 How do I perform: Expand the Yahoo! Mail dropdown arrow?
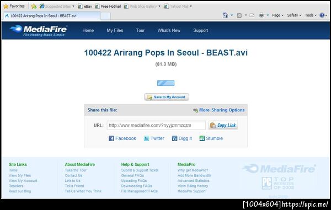(x=191, y=6)
